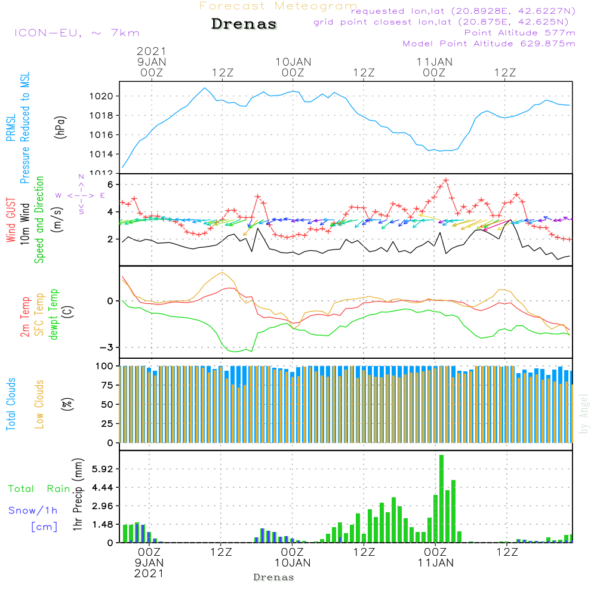
Task: Click the '(m/s)' unit label
Action: [x=57, y=220]
